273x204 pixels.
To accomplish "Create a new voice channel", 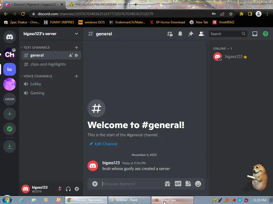I will (77, 76).
